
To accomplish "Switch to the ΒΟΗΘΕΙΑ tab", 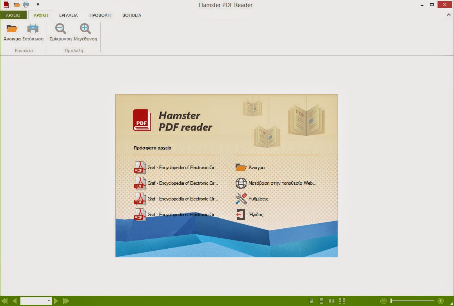I will [x=132, y=15].
